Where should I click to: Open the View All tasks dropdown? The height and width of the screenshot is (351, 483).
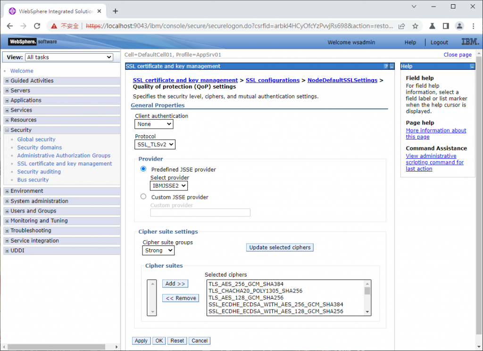click(x=69, y=57)
